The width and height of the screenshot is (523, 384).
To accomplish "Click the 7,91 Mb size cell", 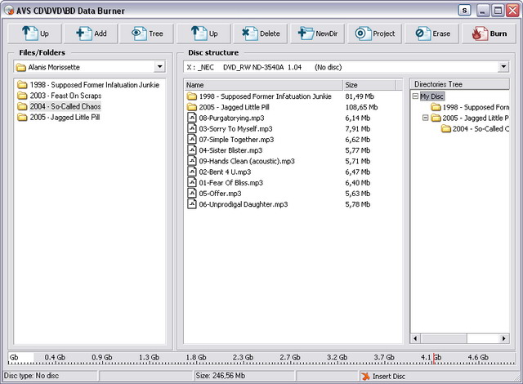I will [358, 128].
